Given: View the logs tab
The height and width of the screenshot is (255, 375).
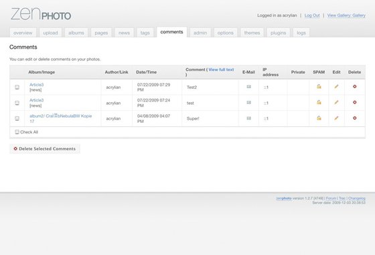Looking at the screenshot, I should pyautogui.click(x=301, y=33).
